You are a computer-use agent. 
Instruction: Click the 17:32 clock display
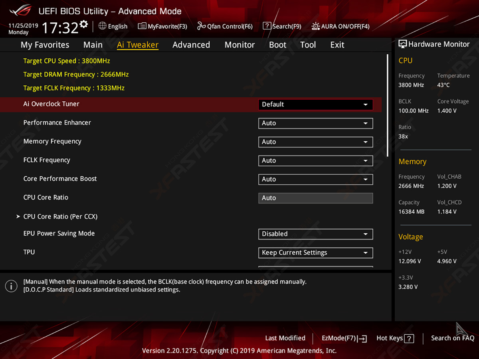coord(60,28)
